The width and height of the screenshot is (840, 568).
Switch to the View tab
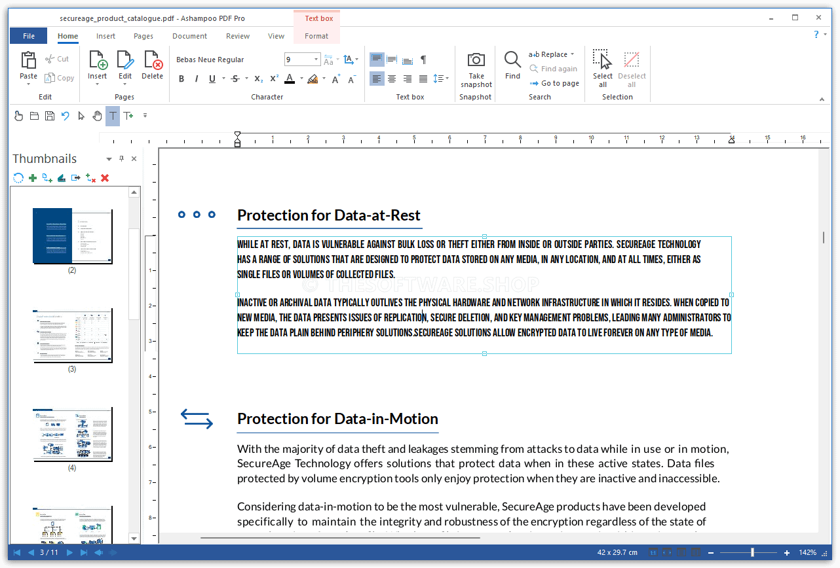(x=277, y=36)
